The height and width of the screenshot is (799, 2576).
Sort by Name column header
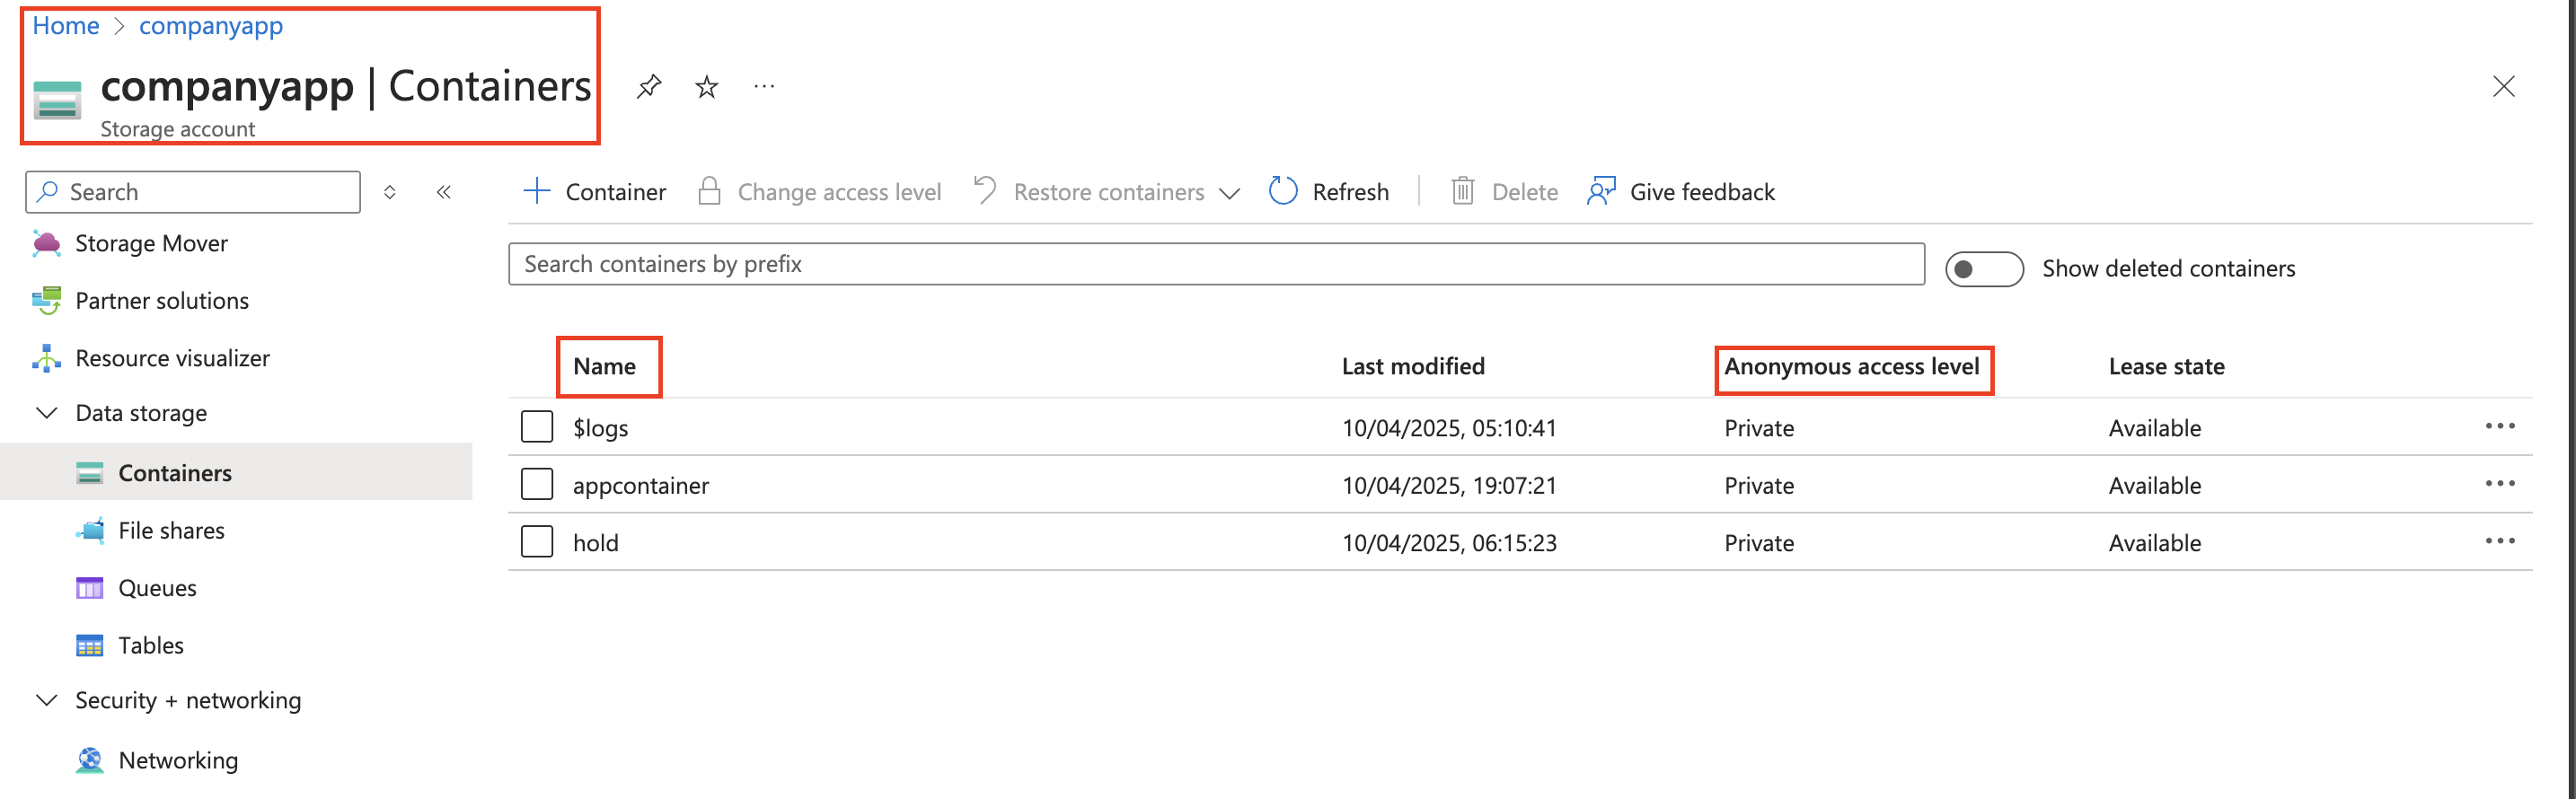point(604,366)
